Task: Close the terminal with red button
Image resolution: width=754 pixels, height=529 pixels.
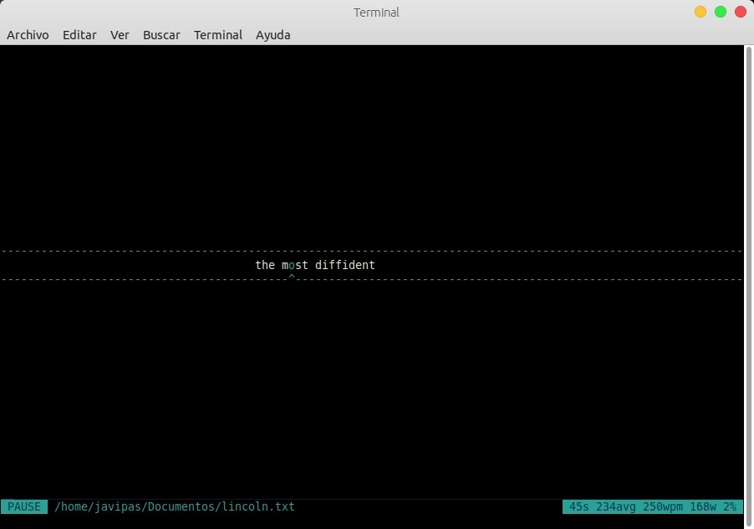Action: [x=741, y=12]
